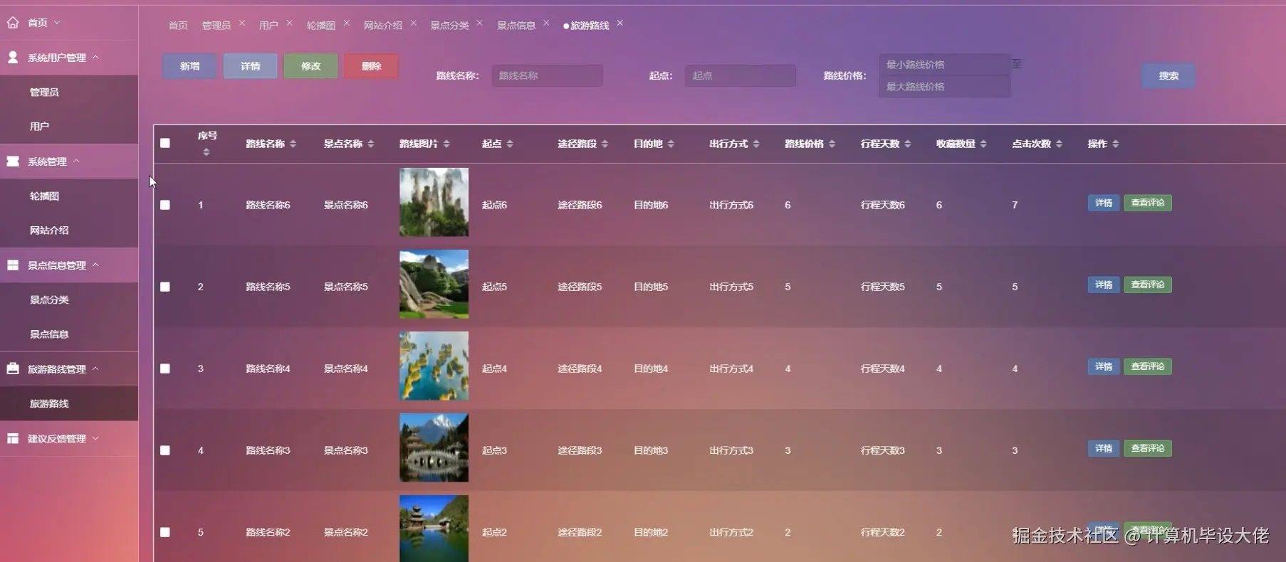
Task: Sort by 起点 column arrows
Action: 509,144
